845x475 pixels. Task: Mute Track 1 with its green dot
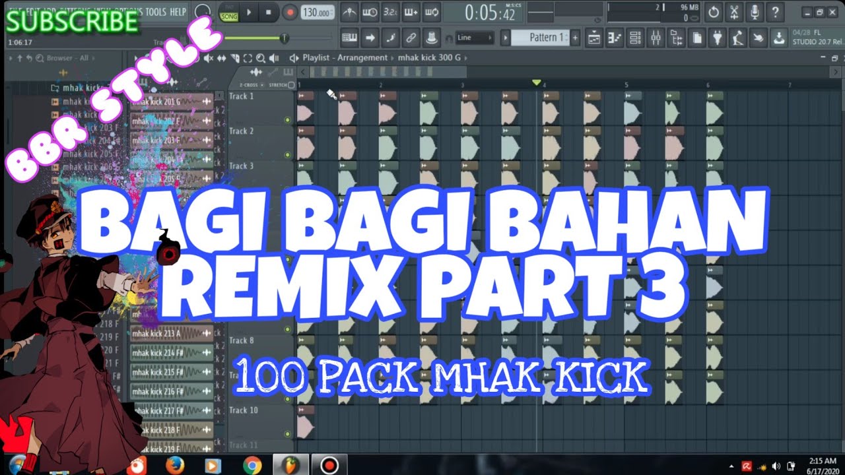coord(287,120)
